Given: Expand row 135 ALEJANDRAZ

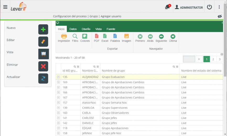Looking at the screenshot, I should click(58, 77).
